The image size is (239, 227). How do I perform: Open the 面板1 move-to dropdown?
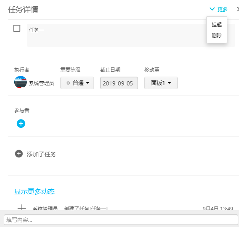[161, 83]
